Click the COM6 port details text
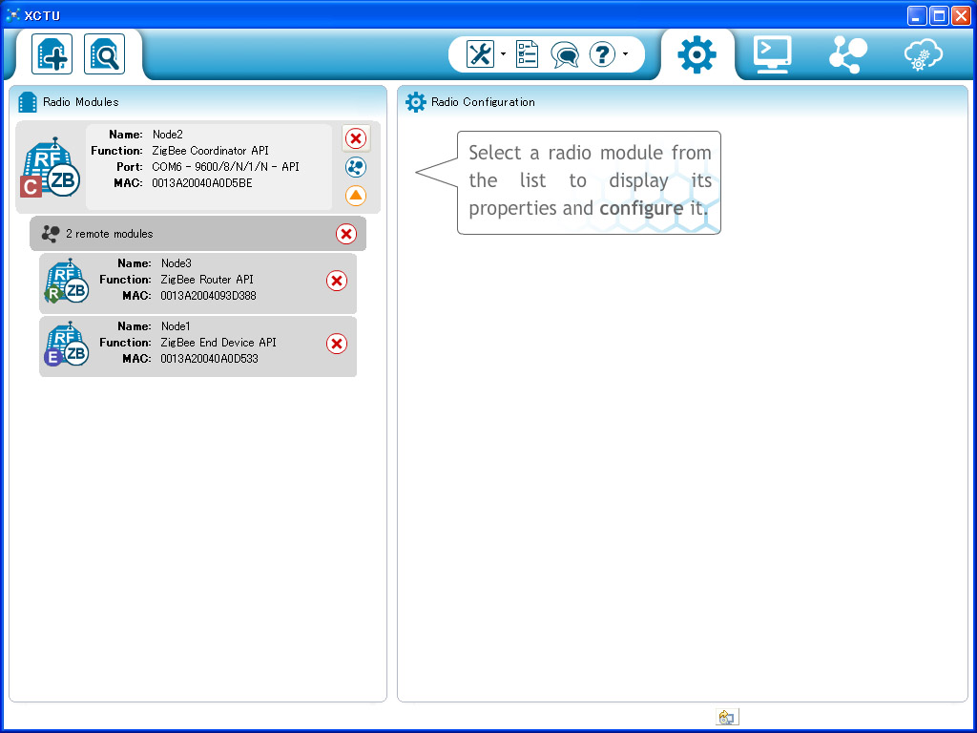 (225, 167)
